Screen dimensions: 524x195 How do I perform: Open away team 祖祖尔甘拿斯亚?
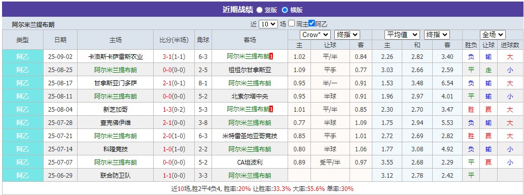point(250,70)
